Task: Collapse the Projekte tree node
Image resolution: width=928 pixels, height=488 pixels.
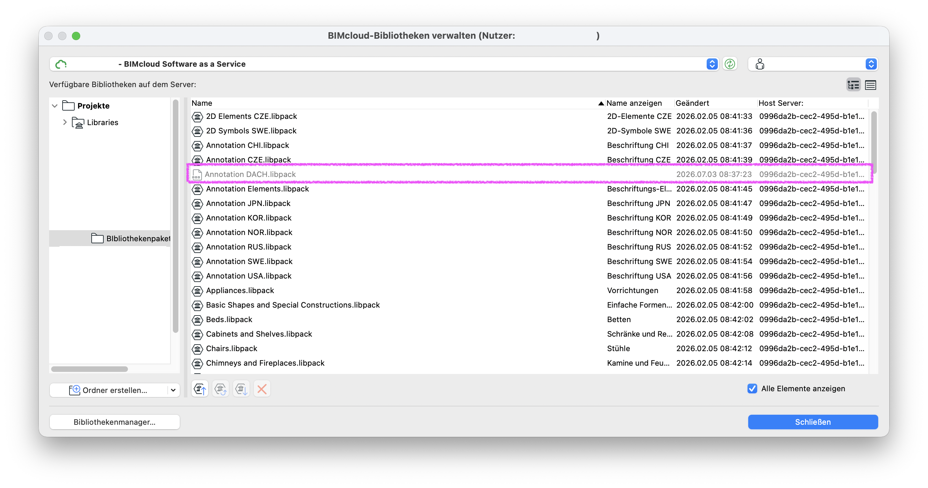Action: (55, 106)
